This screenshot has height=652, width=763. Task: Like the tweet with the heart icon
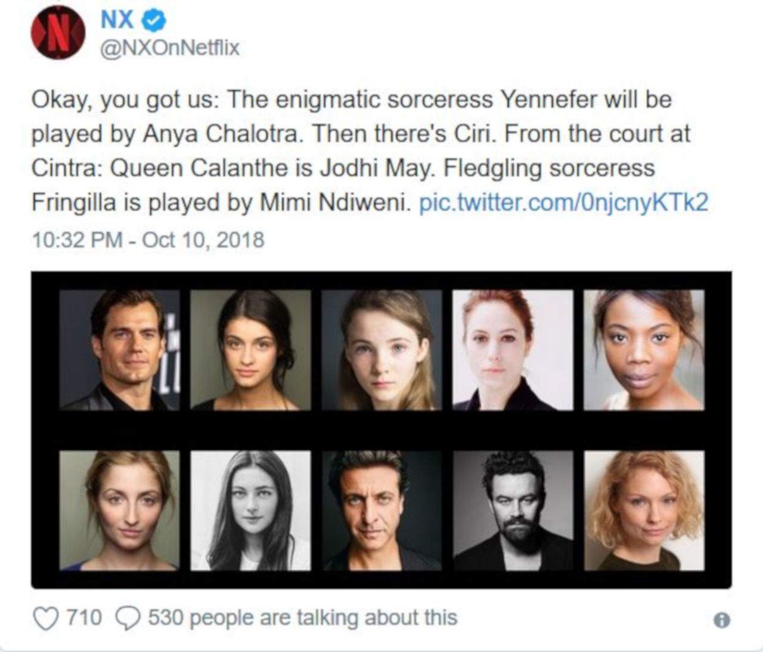coord(46,619)
